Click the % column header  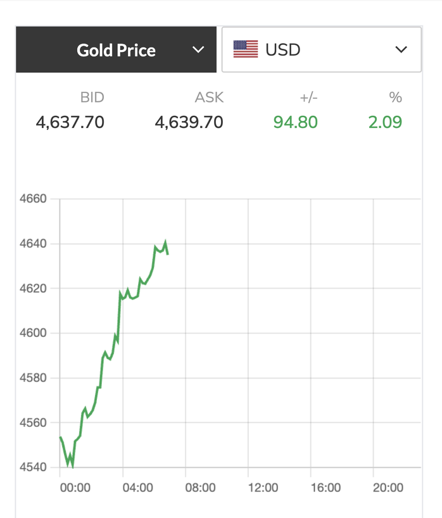coord(395,98)
